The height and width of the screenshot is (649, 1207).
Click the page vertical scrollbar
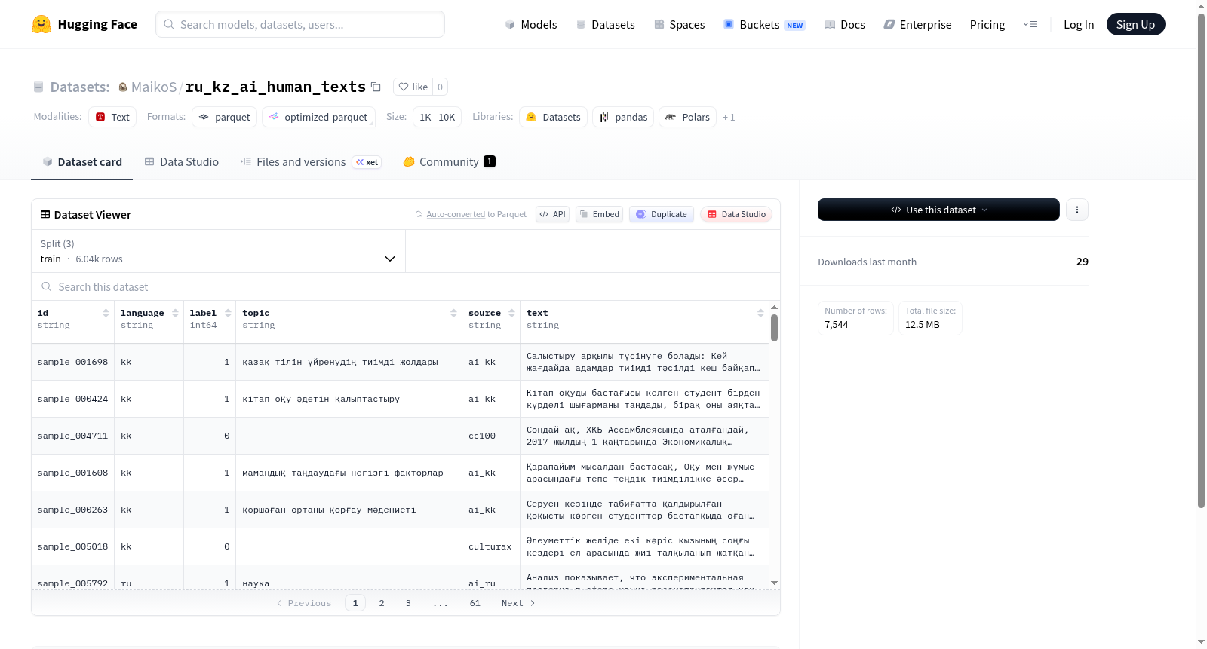(x=1201, y=261)
